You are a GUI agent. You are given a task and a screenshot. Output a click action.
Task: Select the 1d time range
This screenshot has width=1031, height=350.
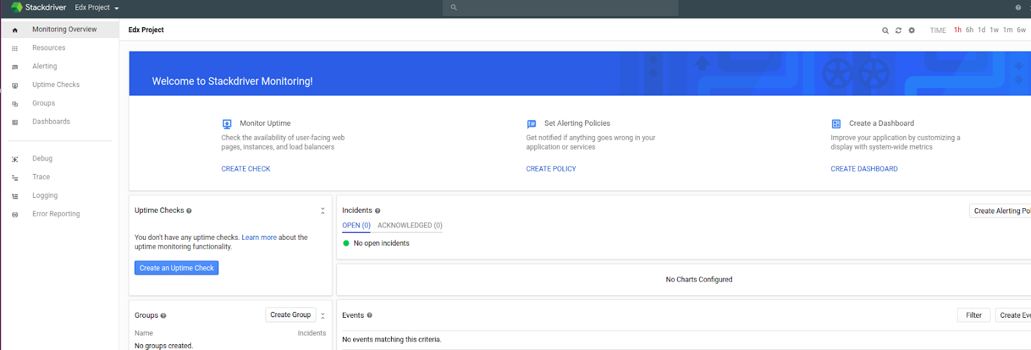[981, 30]
